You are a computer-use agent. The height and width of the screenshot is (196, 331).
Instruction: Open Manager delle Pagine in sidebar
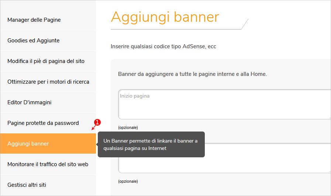(x=48, y=20)
